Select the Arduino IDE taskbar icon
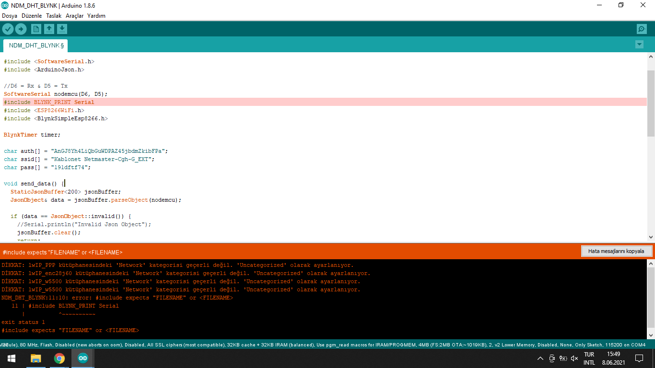The image size is (655, 368). click(82, 358)
